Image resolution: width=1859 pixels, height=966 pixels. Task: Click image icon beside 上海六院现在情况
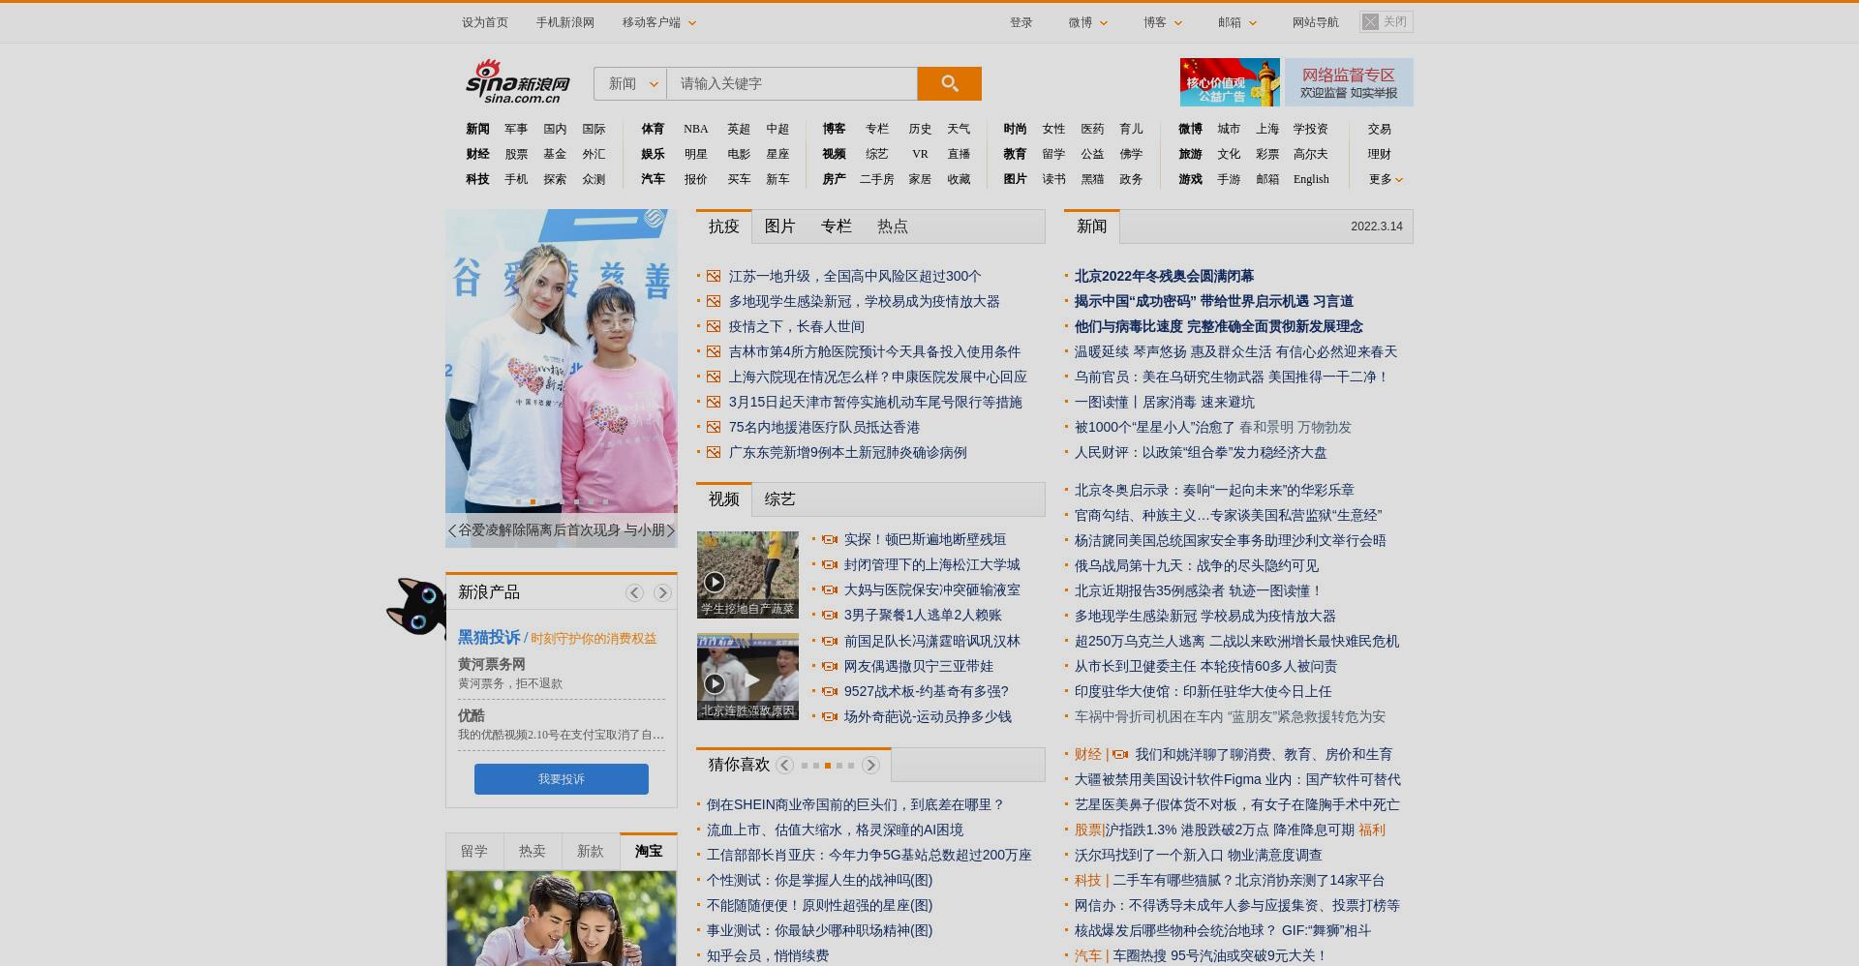[x=714, y=377]
